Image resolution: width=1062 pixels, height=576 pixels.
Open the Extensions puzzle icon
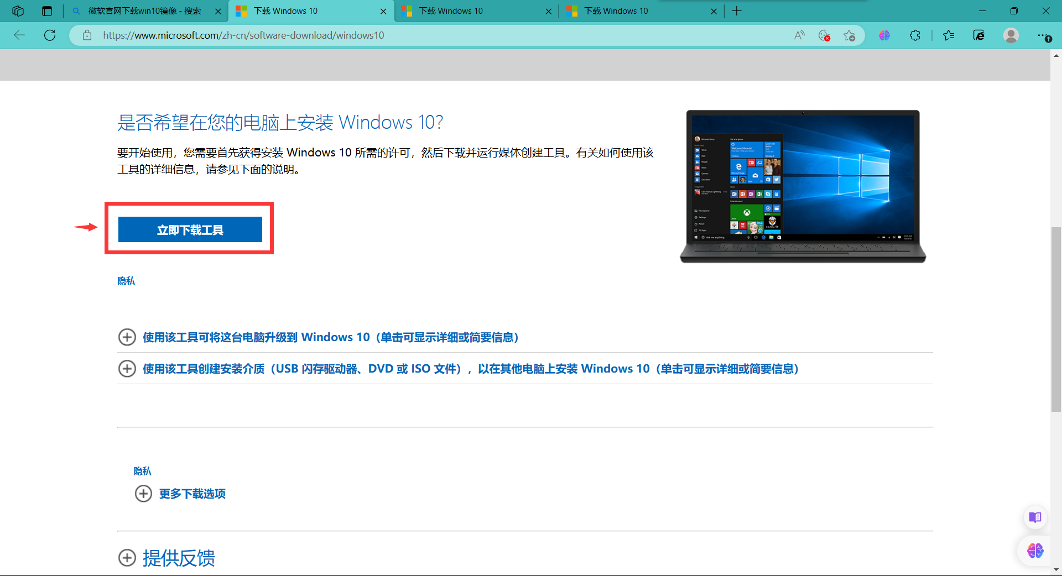pyautogui.click(x=915, y=35)
